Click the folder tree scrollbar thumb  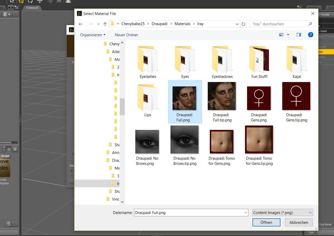(122, 107)
